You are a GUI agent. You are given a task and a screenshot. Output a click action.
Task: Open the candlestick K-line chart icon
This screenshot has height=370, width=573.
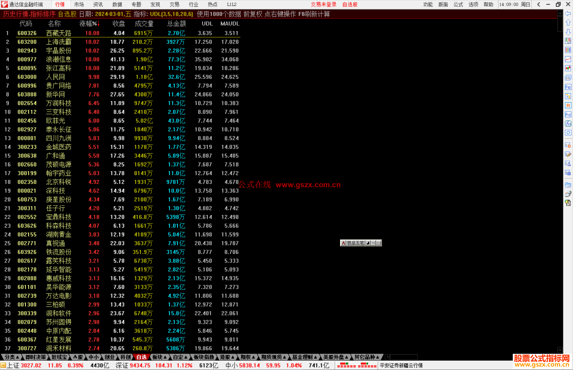pyautogui.click(x=568, y=68)
